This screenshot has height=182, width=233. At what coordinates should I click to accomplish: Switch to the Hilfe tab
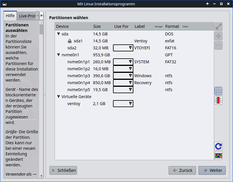[10, 16]
